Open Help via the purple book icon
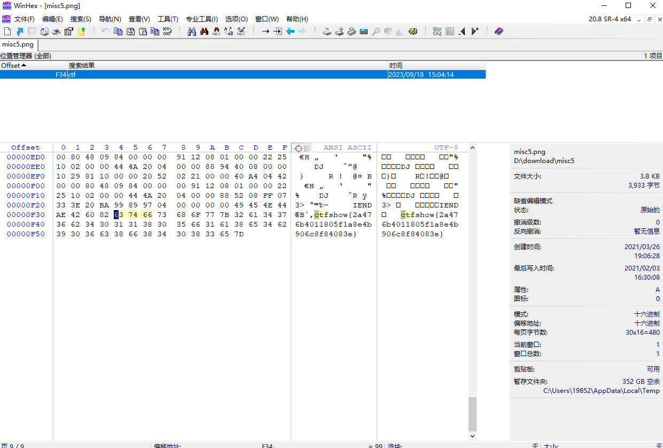Screen dimensions: 663x448 (x=499, y=32)
